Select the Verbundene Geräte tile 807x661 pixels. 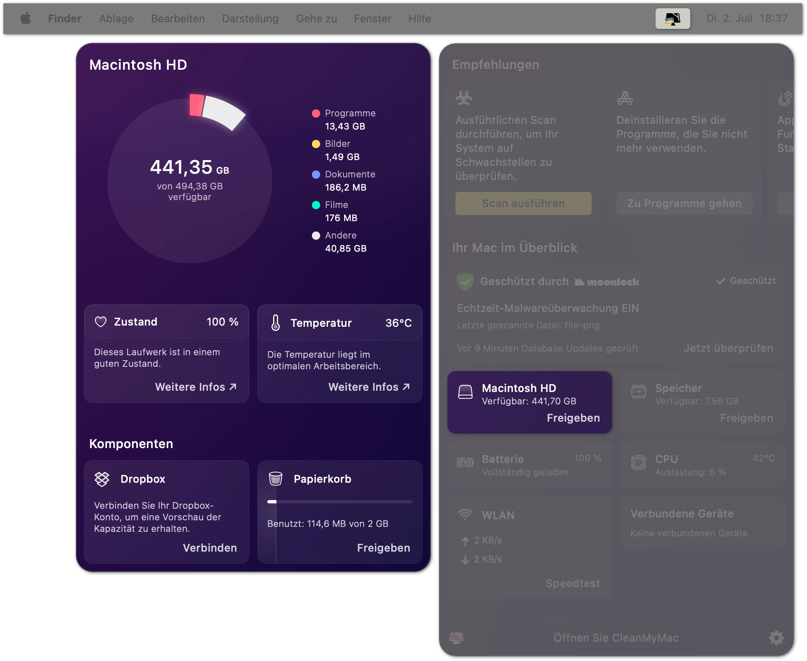(x=703, y=523)
